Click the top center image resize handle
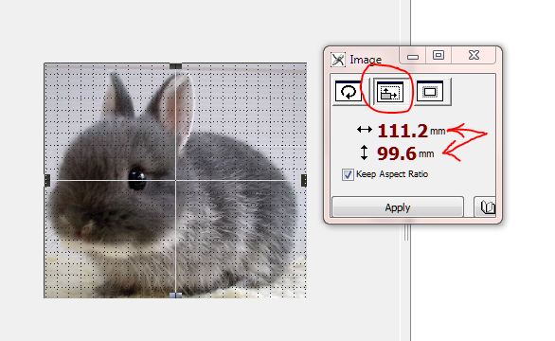Screen dimensions: 555x341 click(x=175, y=66)
